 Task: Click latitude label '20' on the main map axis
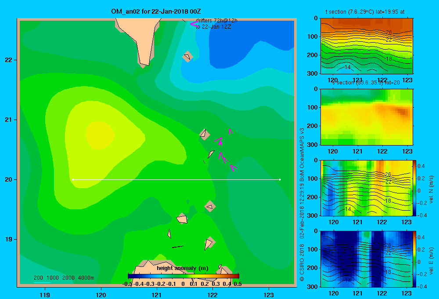[x=9, y=179]
